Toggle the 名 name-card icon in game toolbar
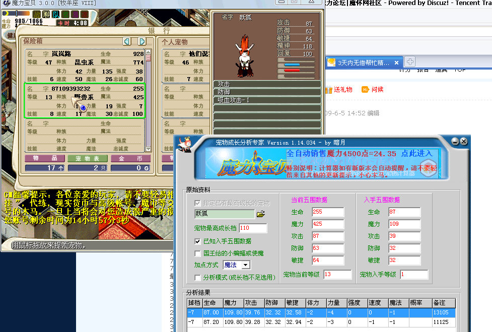 pyautogui.click(x=65, y=15)
